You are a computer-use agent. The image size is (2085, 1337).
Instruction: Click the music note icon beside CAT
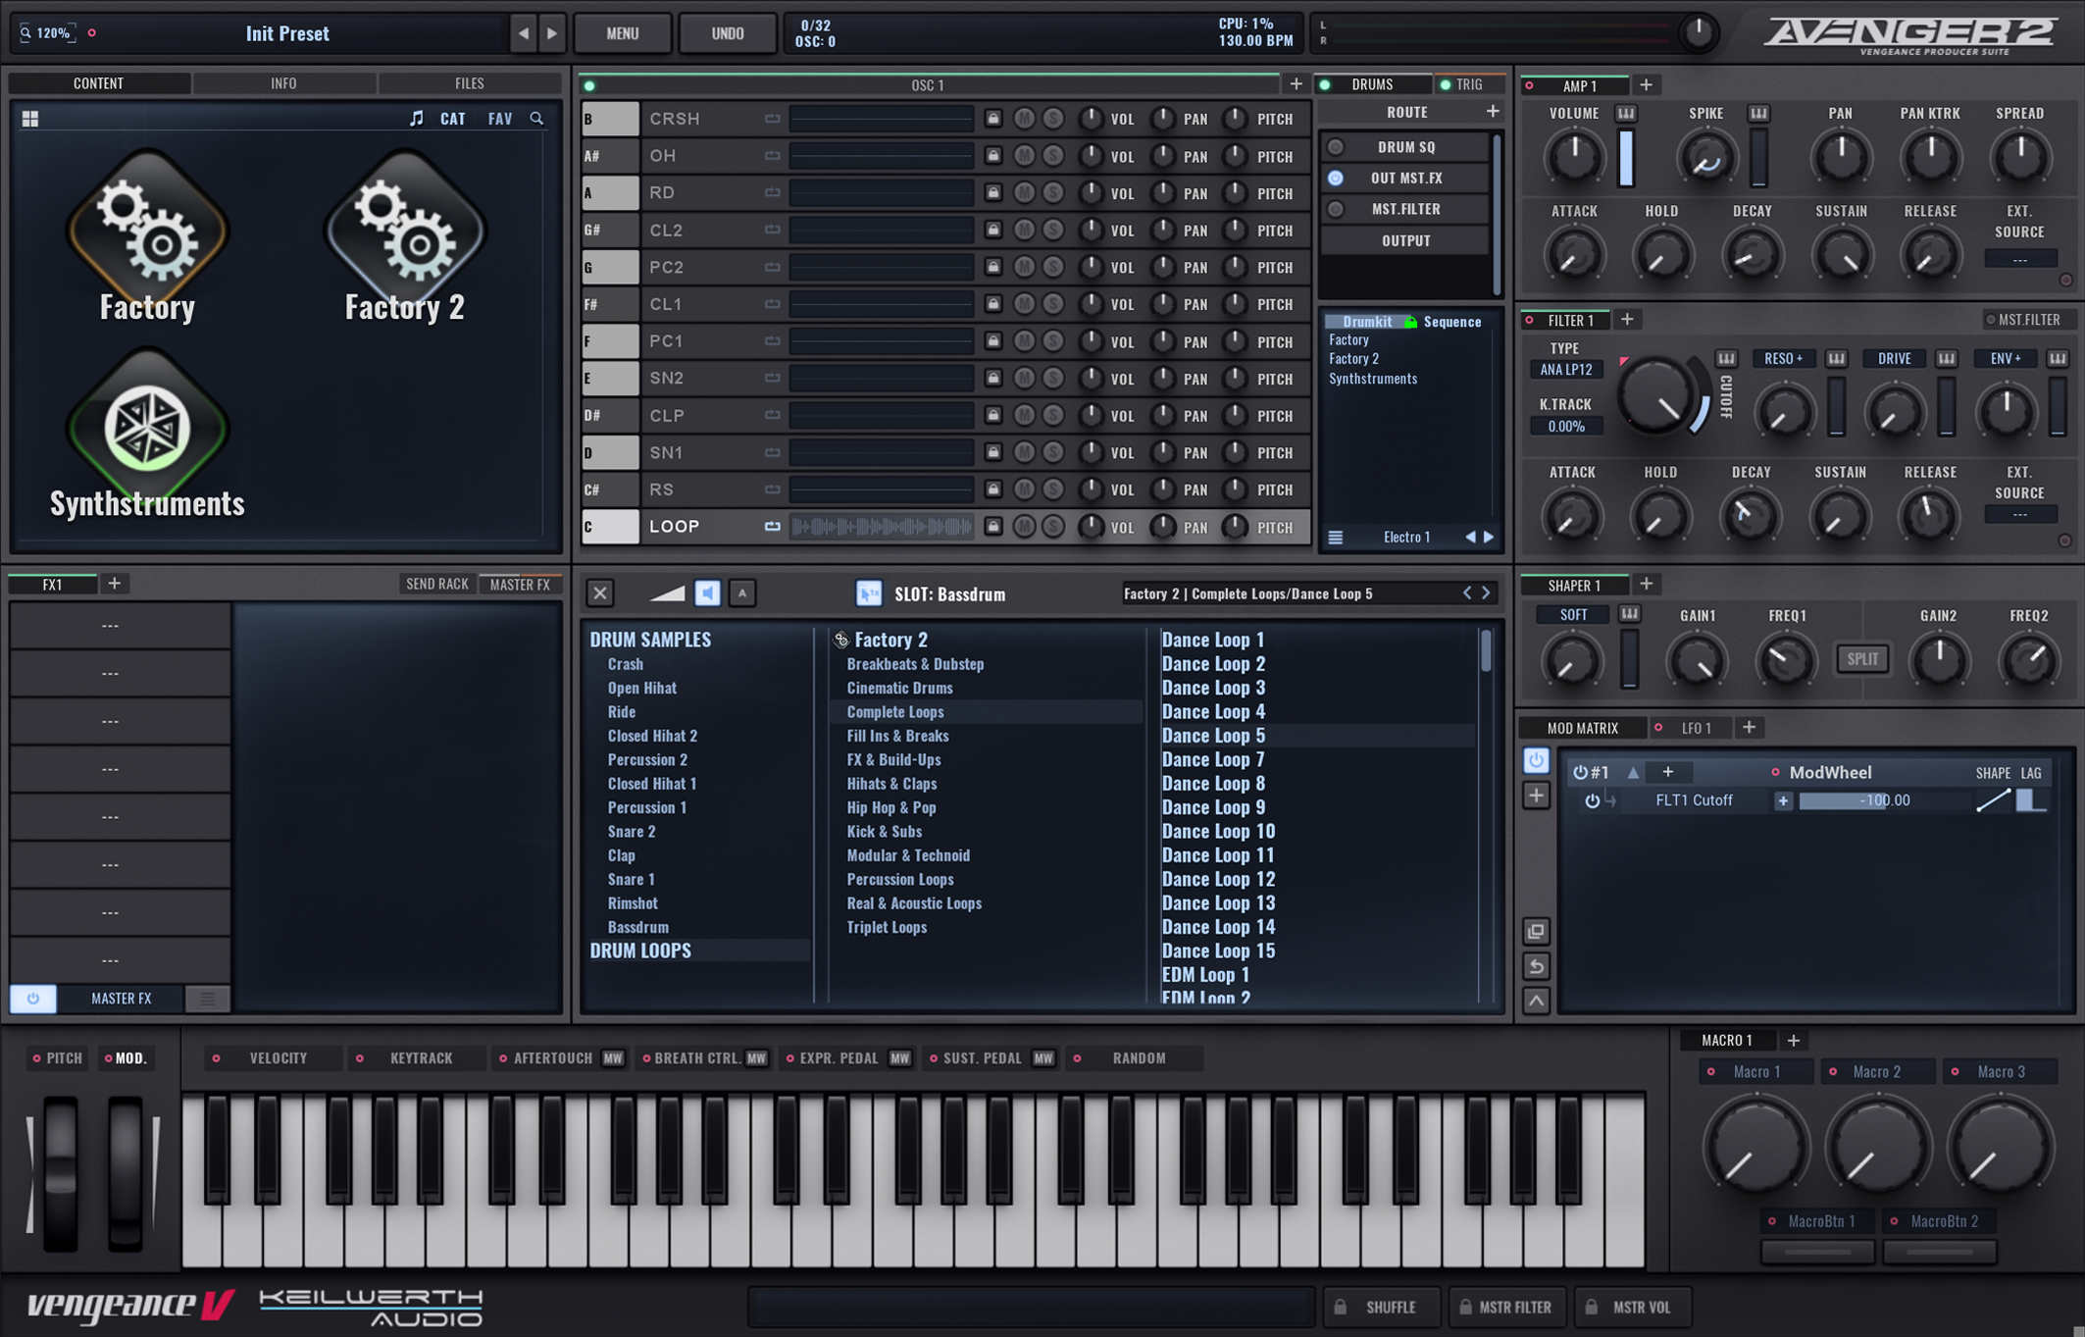(x=417, y=118)
